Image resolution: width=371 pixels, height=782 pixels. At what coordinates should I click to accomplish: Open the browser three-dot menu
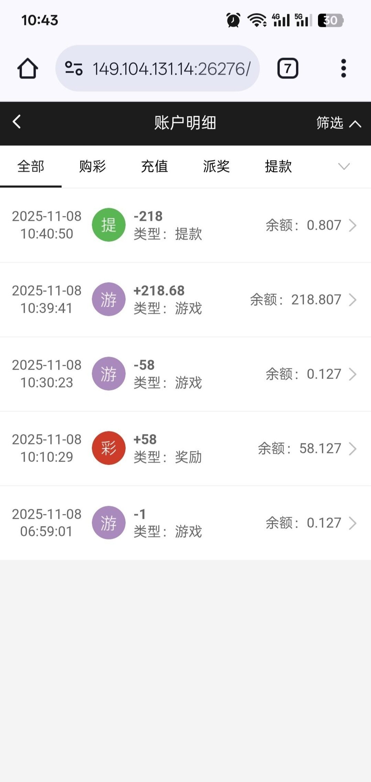coord(343,69)
